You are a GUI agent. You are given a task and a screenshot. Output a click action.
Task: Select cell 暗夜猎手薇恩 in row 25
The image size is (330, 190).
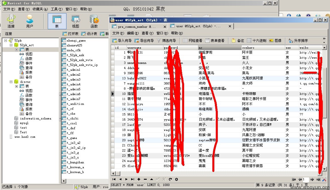coord(263,166)
